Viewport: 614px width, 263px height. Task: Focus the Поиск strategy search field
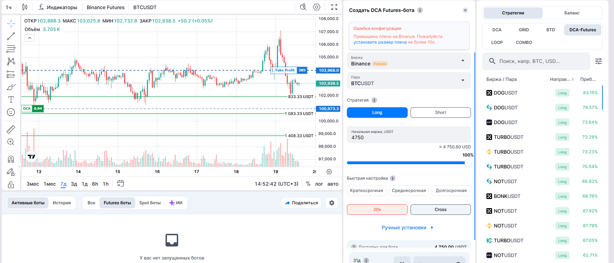click(x=536, y=61)
